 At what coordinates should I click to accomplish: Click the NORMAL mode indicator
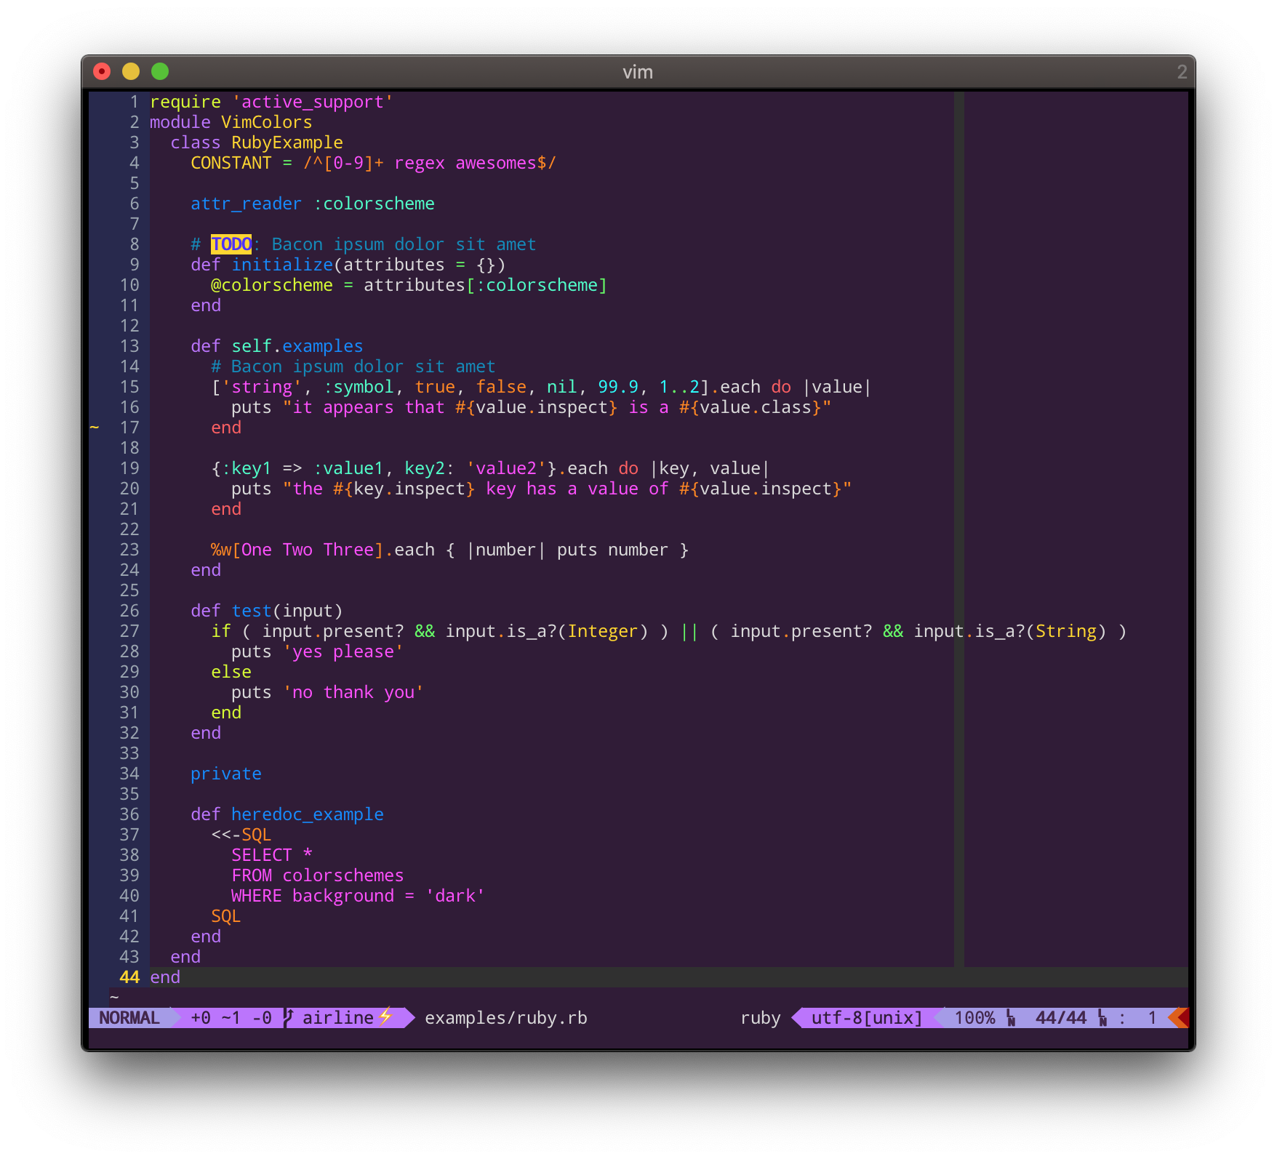pyautogui.click(x=129, y=1018)
